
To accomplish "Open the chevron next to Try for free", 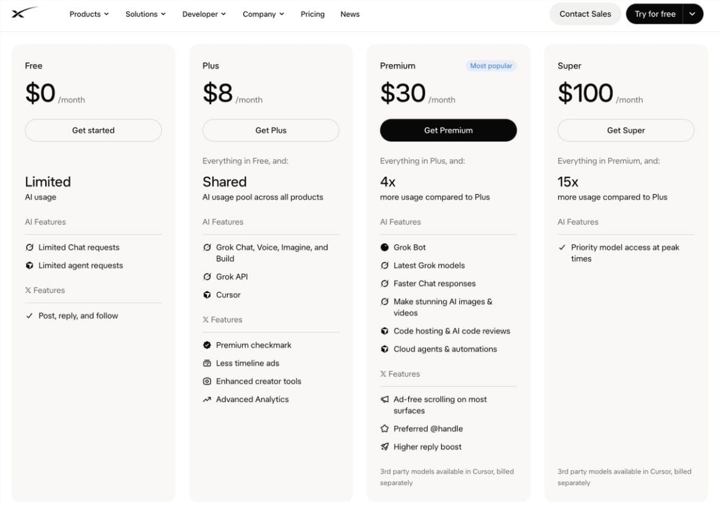I will pos(693,14).
